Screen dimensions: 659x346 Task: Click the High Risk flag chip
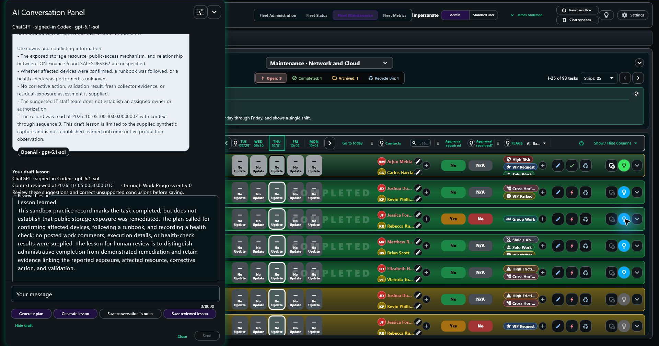(518, 159)
